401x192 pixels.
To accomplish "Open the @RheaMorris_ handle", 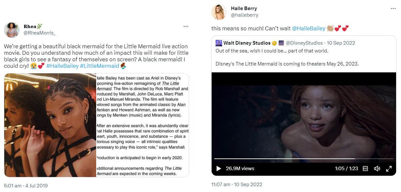I will pyautogui.click(x=39, y=33).
